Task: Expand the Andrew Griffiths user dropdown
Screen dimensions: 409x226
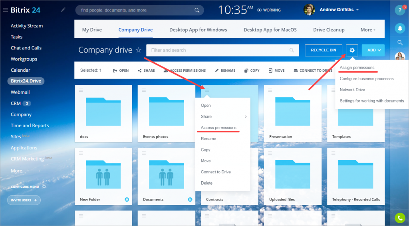Action: point(357,10)
